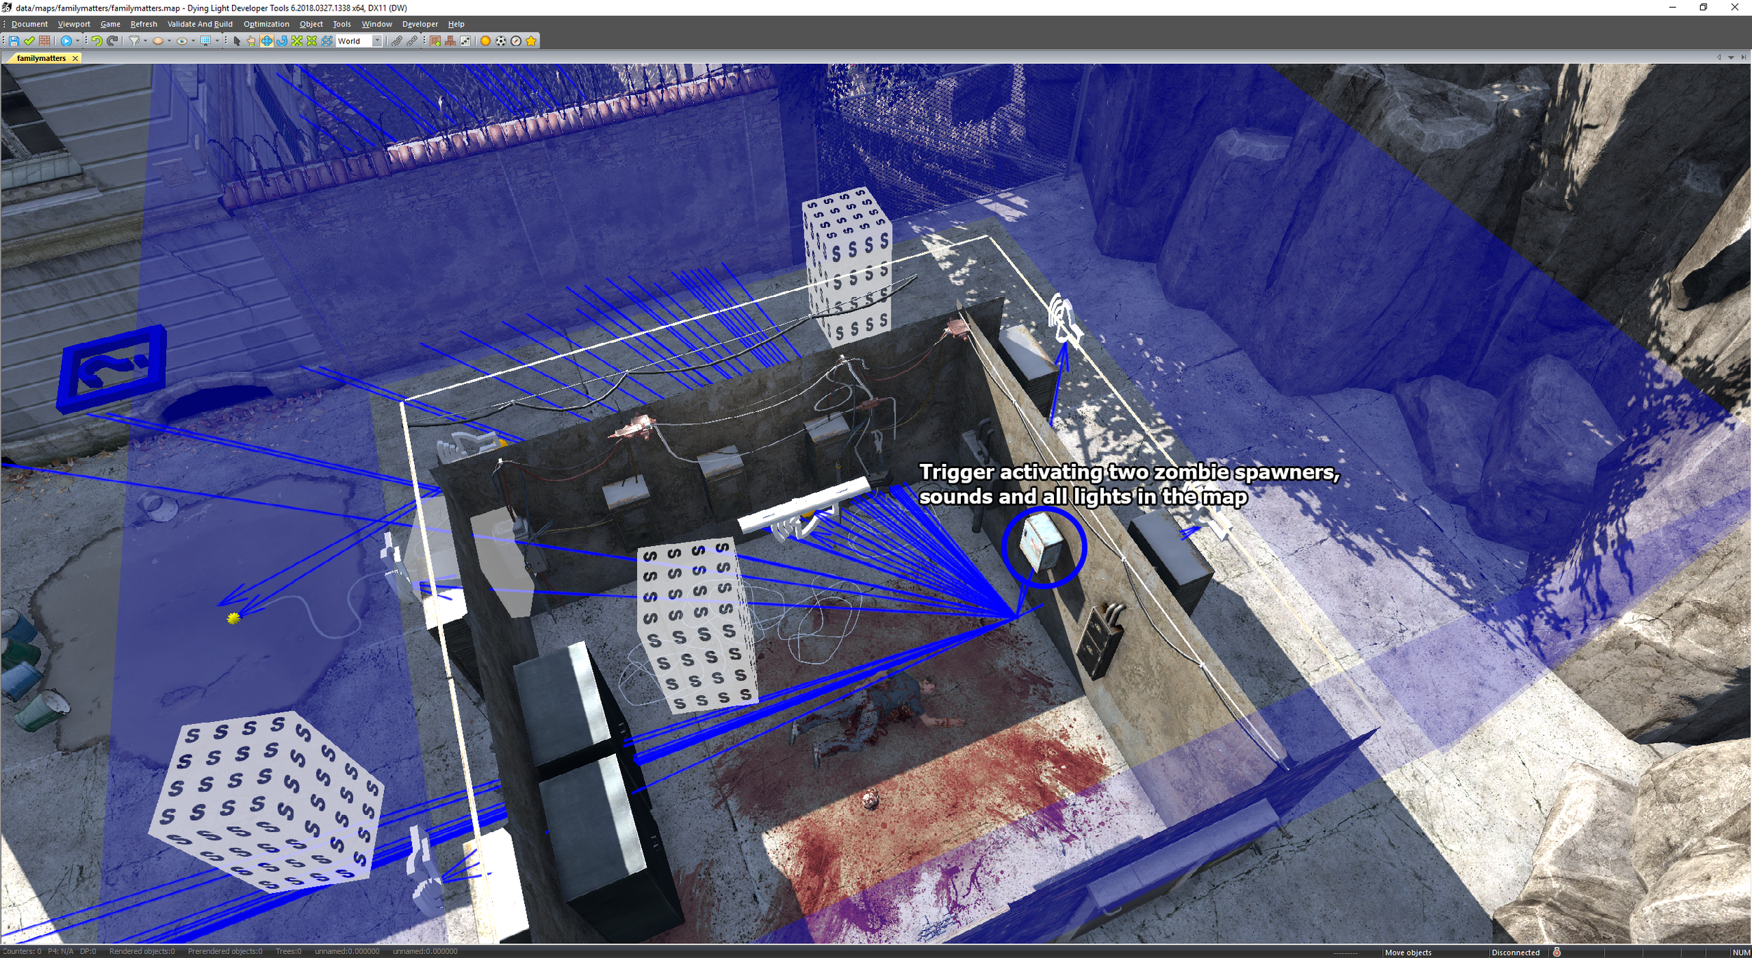Open the ellipse icon dropdown arrow
Screen dimensions: 1752x958
[169, 41]
